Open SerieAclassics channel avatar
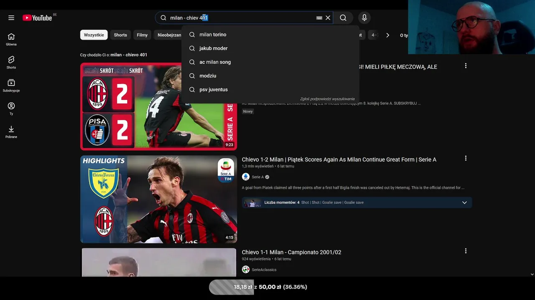The image size is (535, 300). [x=246, y=270]
